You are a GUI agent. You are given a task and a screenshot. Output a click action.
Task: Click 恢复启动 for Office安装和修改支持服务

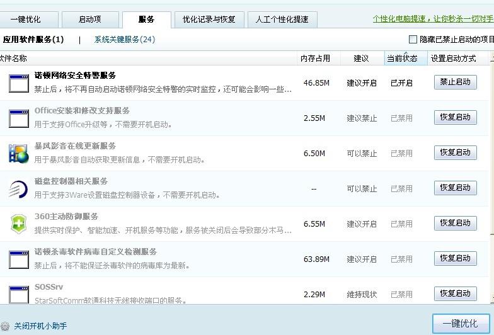455,117
